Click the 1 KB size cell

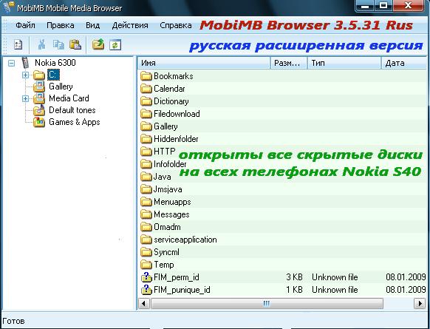pyautogui.click(x=294, y=290)
